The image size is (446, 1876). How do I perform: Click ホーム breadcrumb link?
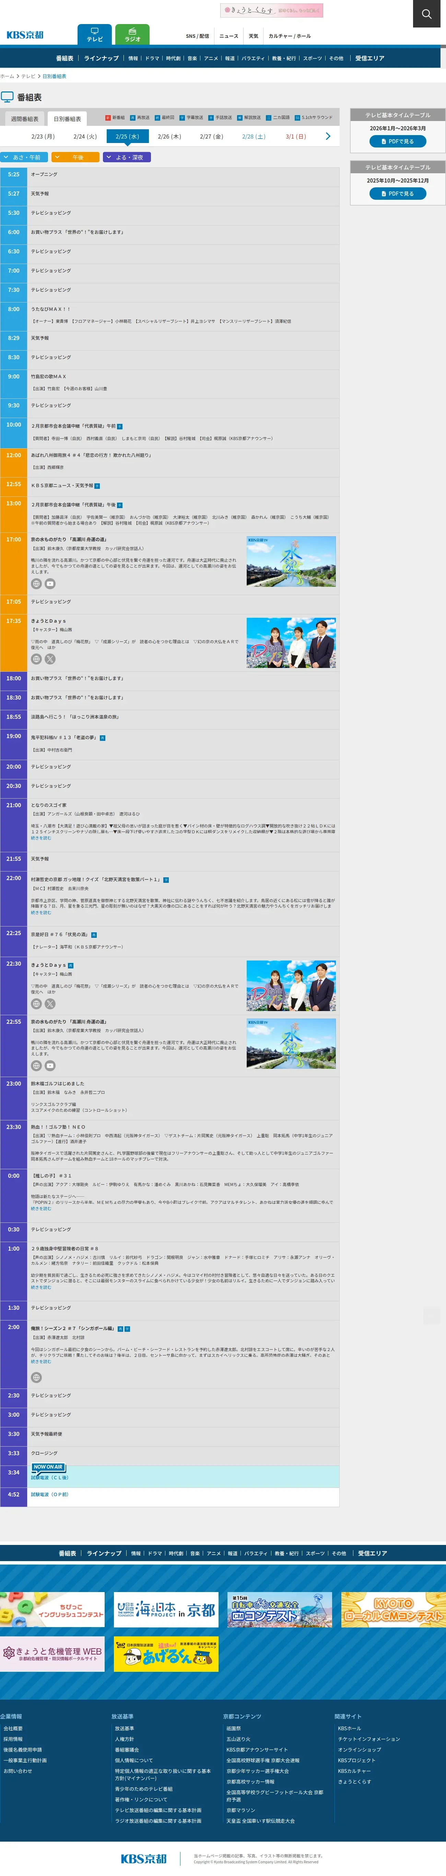pos(7,76)
